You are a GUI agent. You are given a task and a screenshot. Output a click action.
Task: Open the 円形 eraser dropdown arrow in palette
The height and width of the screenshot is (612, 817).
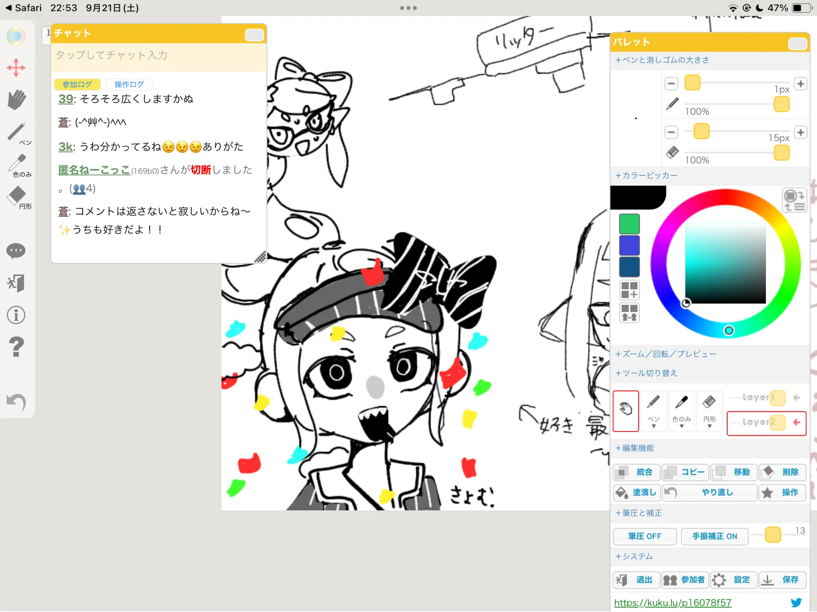(x=710, y=426)
